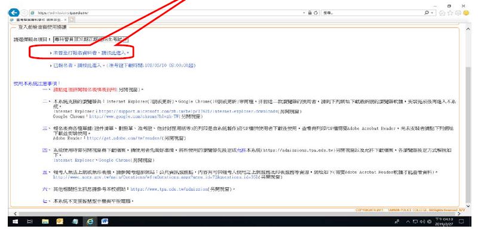Open Word from the taskbar
Image resolution: width=478 pixels, height=232 pixels.
coord(105,221)
